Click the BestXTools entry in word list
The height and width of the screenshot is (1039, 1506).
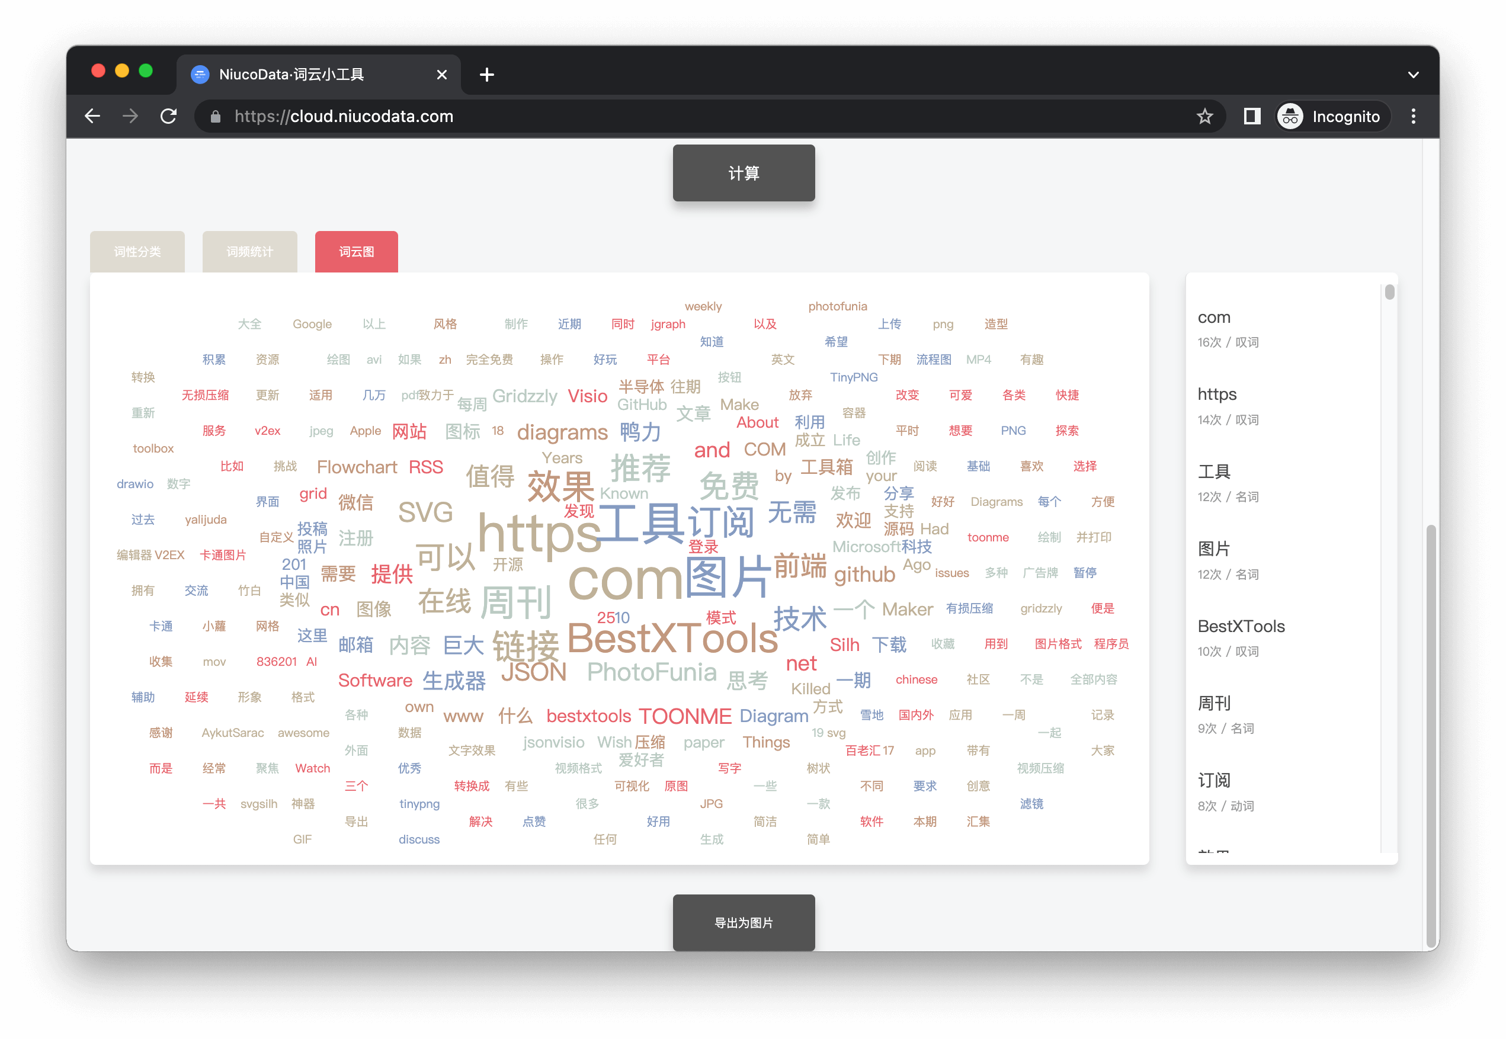1241,626
